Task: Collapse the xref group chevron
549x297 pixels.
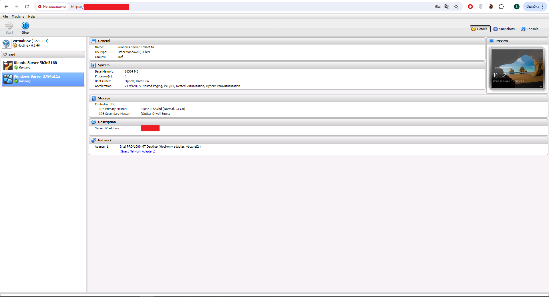Action: [x=5, y=55]
